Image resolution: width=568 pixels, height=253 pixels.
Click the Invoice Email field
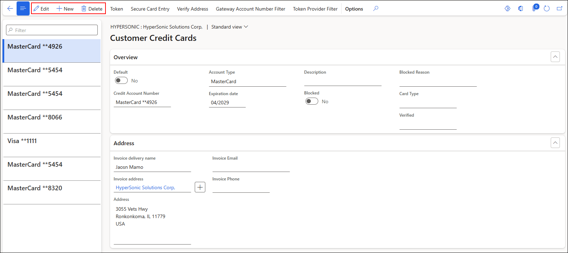(251, 167)
